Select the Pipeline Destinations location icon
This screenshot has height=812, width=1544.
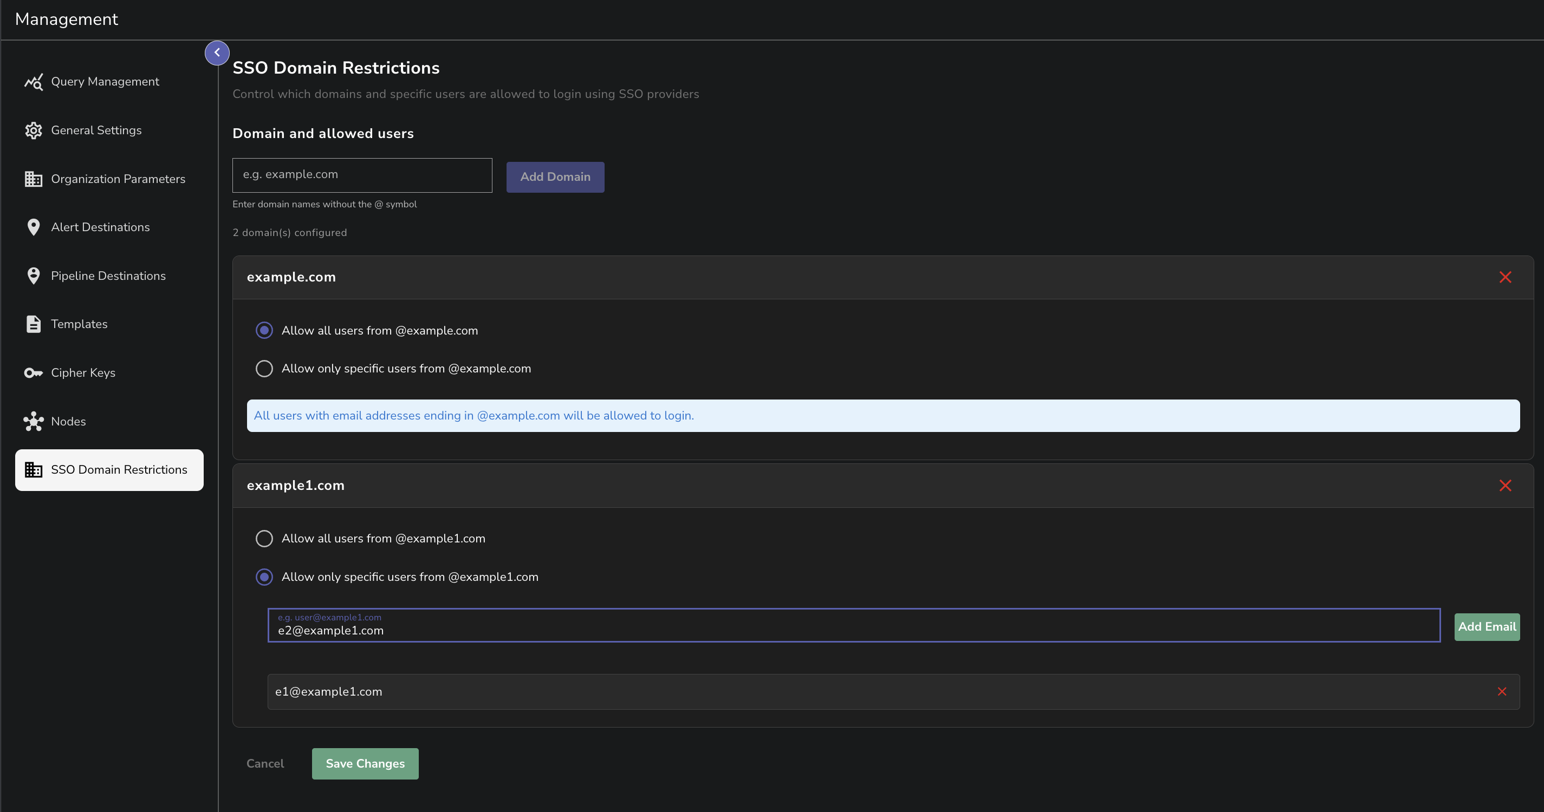tap(34, 276)
